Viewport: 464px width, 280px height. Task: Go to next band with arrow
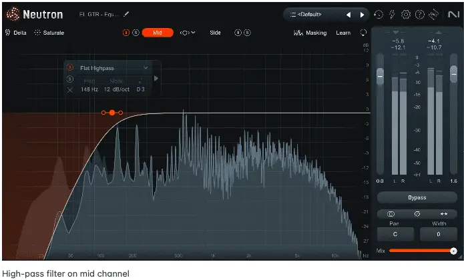coord(156,78)
